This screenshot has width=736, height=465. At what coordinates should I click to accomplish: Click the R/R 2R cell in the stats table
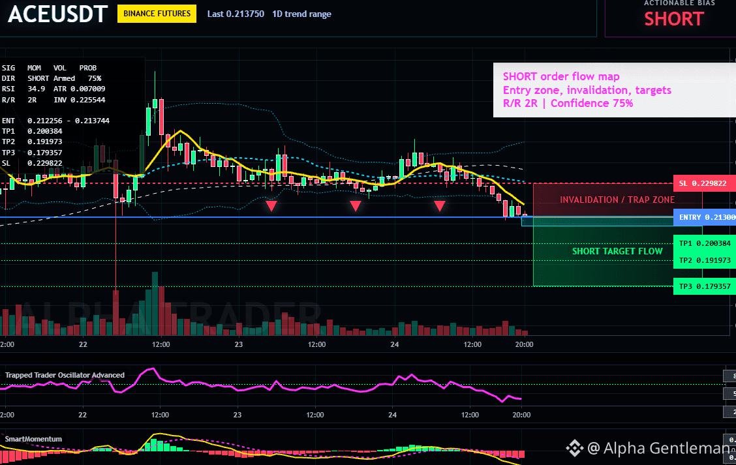point(19,100)
